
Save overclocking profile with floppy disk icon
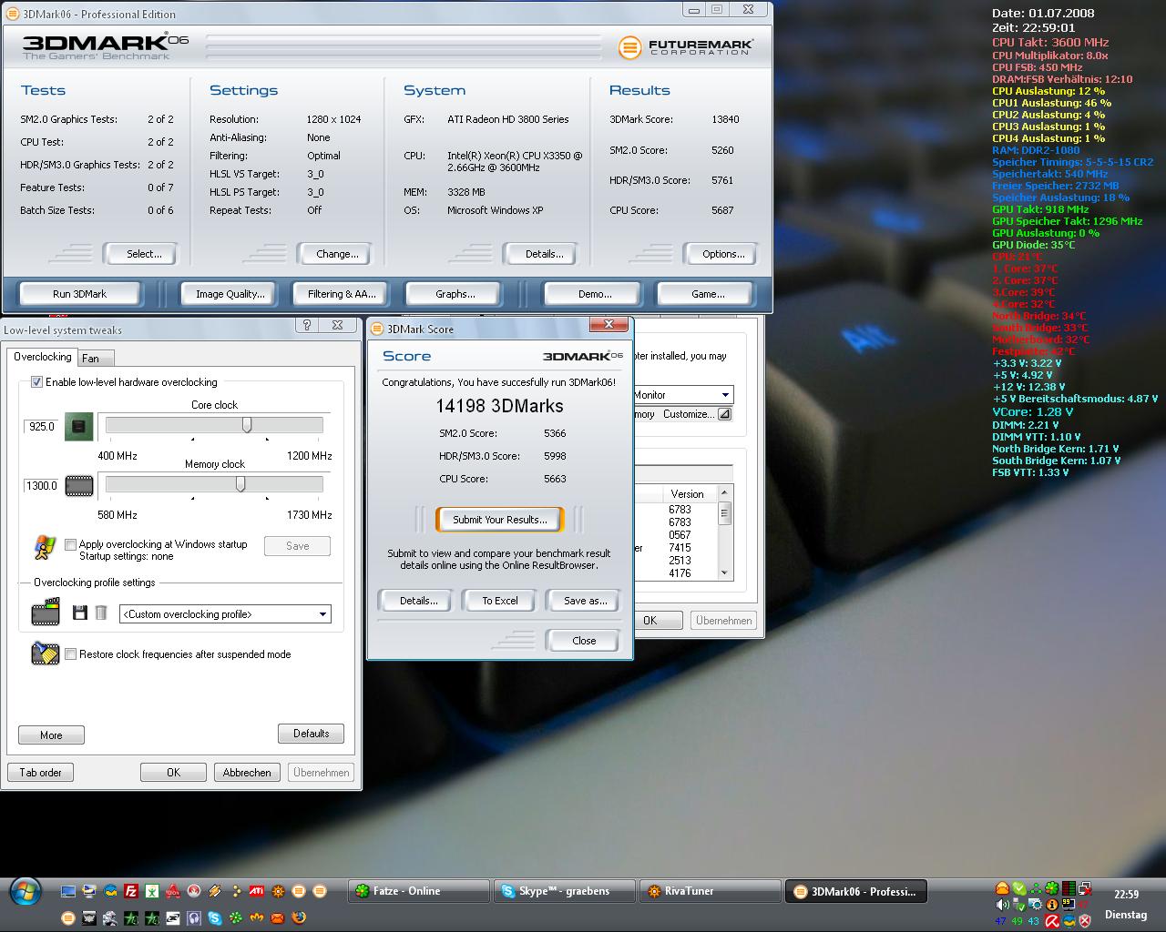coord(80,613)
